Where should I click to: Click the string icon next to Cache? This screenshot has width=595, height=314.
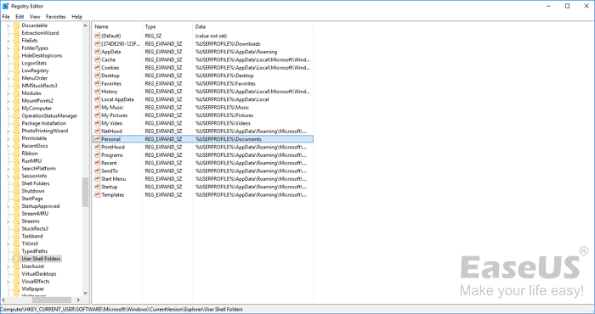click(97, 59)
